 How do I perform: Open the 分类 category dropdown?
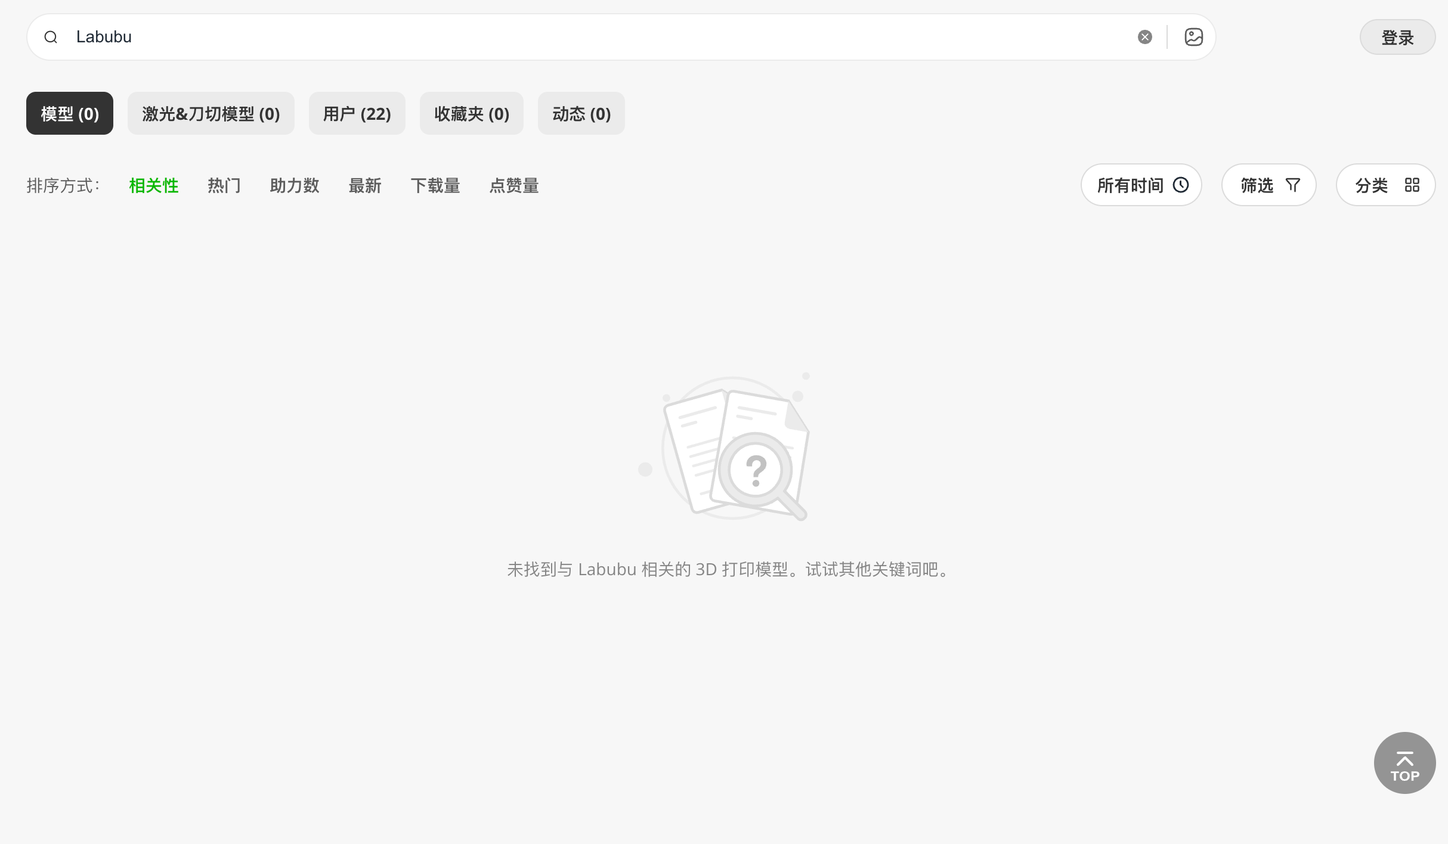pos(1385,185)
